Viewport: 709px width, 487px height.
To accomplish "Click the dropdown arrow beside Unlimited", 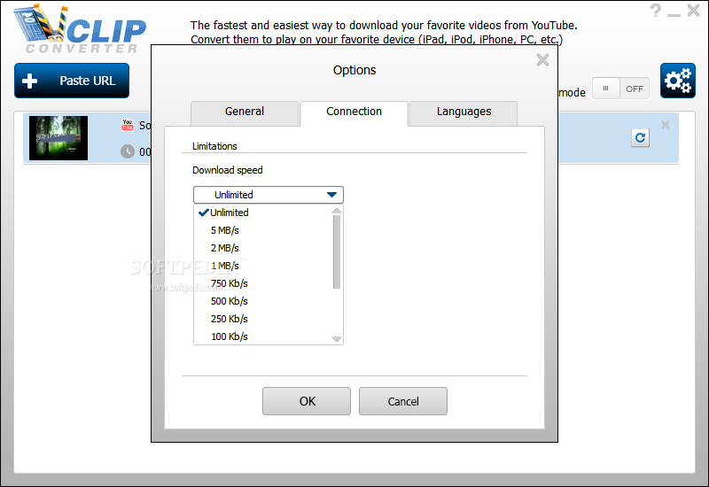I will point(331,195).
